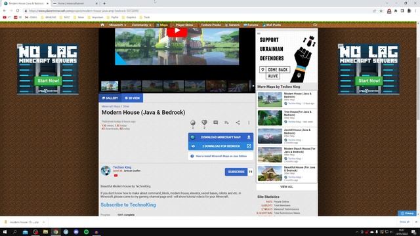Click the browser address bar
Viewport: 420px width, 236px height.
coord(198,10)
